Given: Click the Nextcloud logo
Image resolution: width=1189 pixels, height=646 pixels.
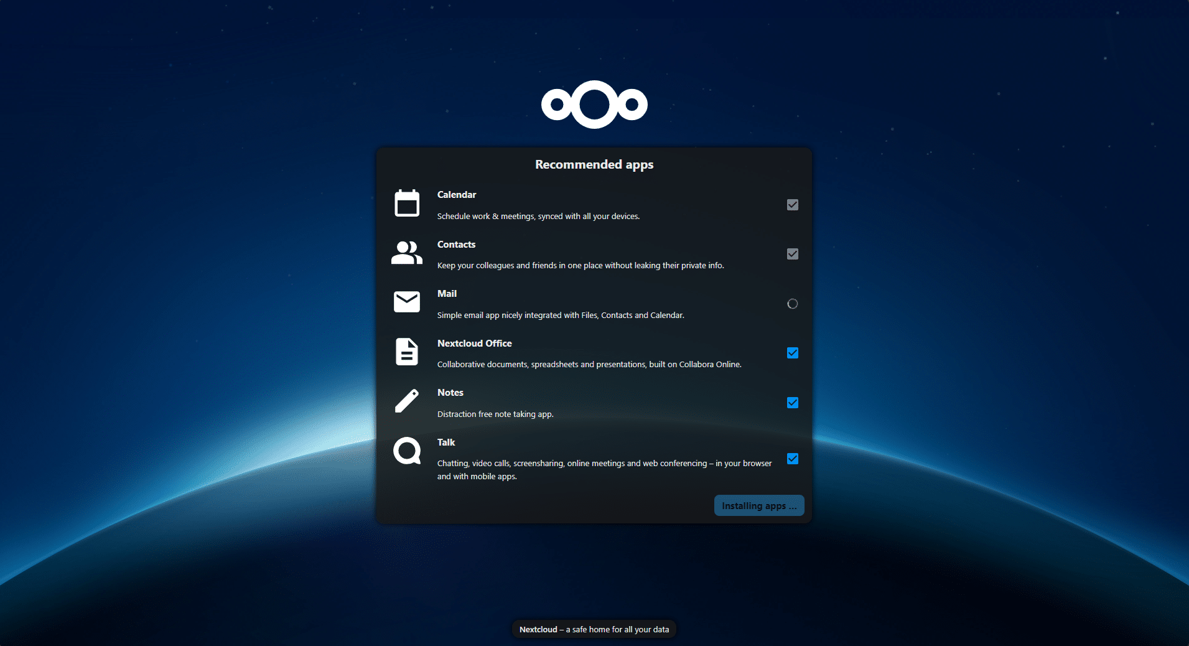Looking at the screenshot, I should pyautogui.click(x=594, y=105).
